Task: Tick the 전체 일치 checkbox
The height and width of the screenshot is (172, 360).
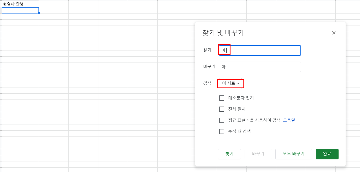Action: [222, 109]
